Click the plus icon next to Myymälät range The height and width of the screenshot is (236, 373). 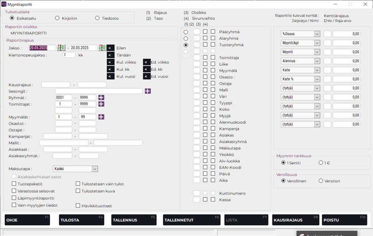tap(101, 117)
